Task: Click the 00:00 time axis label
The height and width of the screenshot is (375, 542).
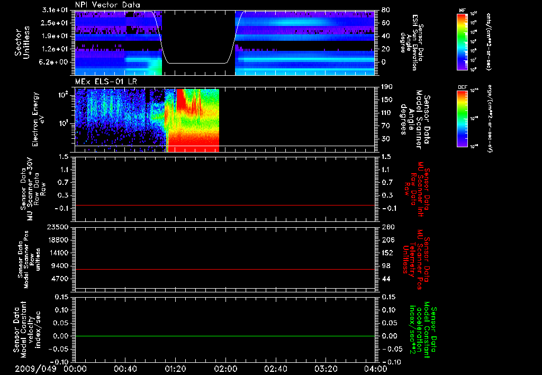Action: click(x=75, y=369)
